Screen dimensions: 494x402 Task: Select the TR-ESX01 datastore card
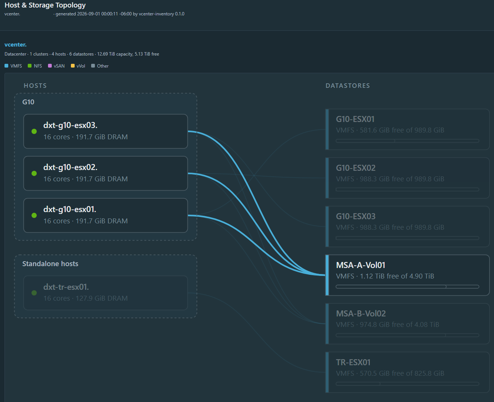(407, 372)
